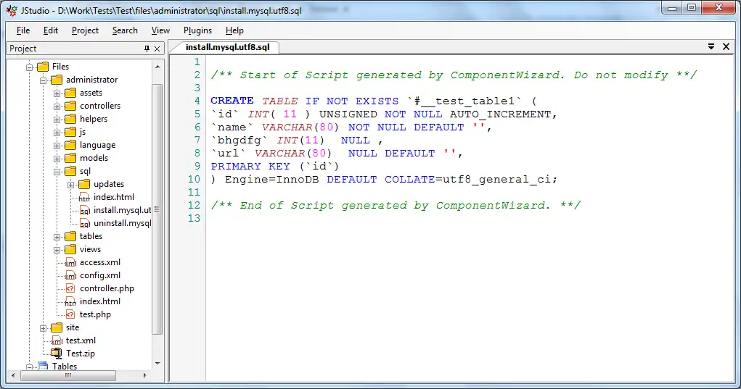Click the views folder icon
This screenshot has height=389, width=741.
pos(70,249)
